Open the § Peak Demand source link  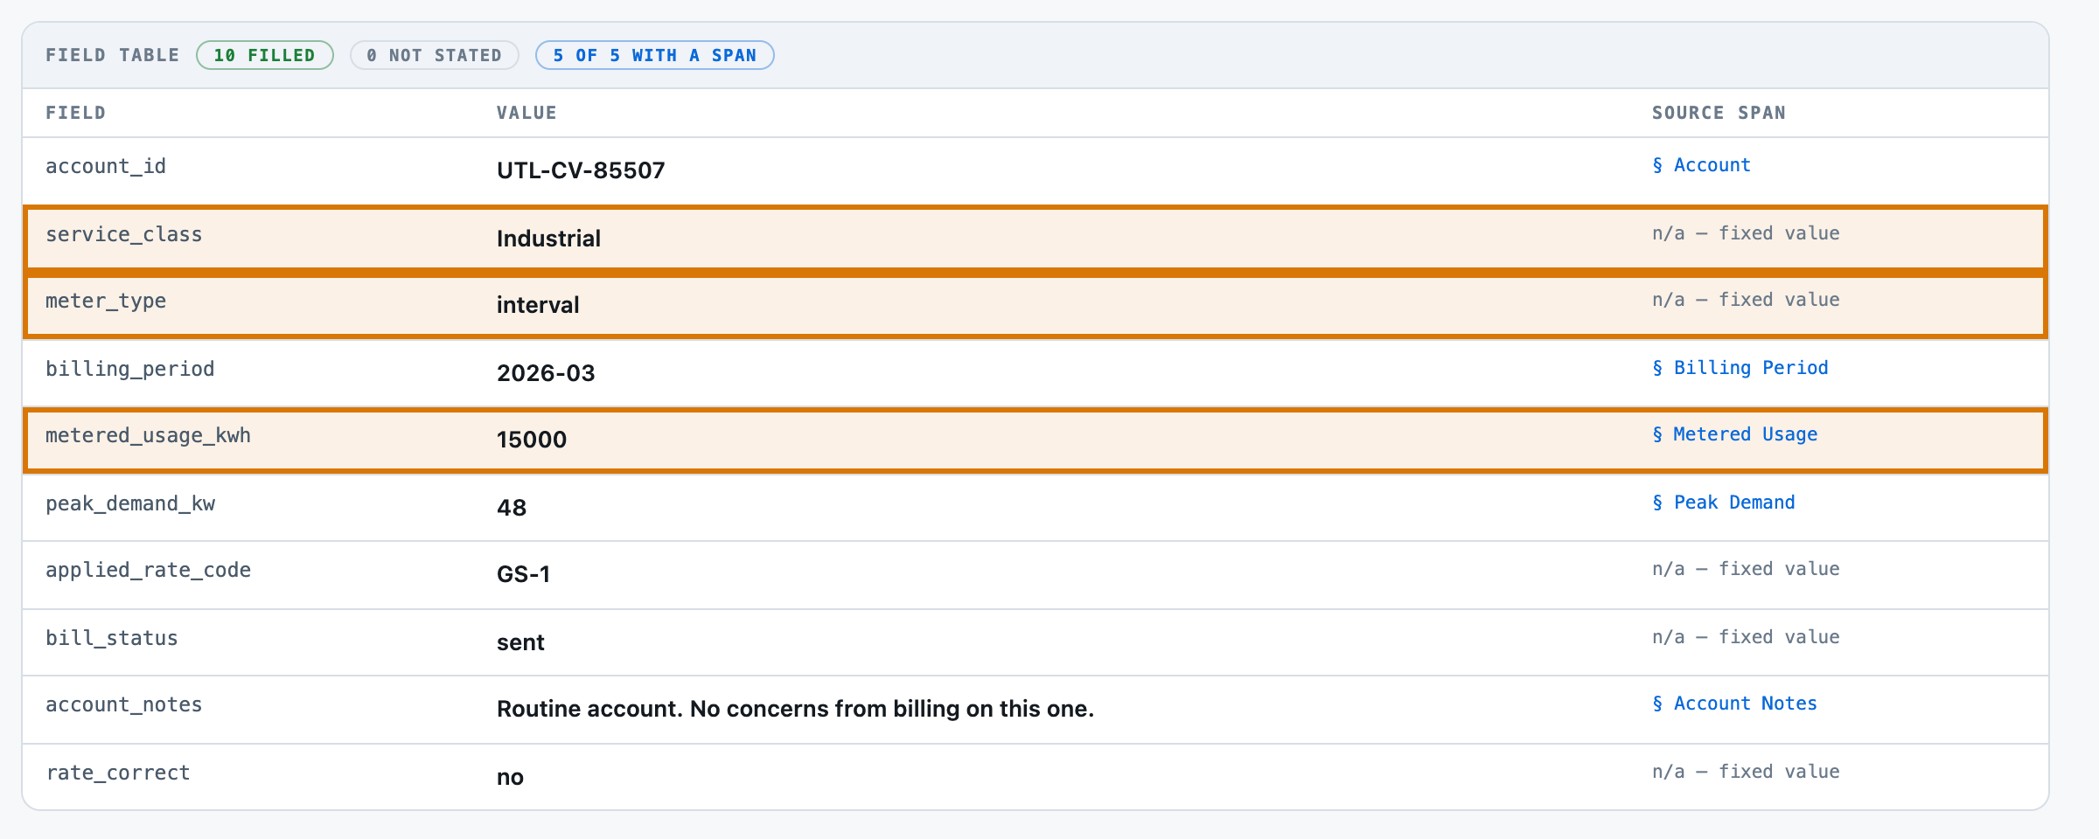pos(1723,503)
